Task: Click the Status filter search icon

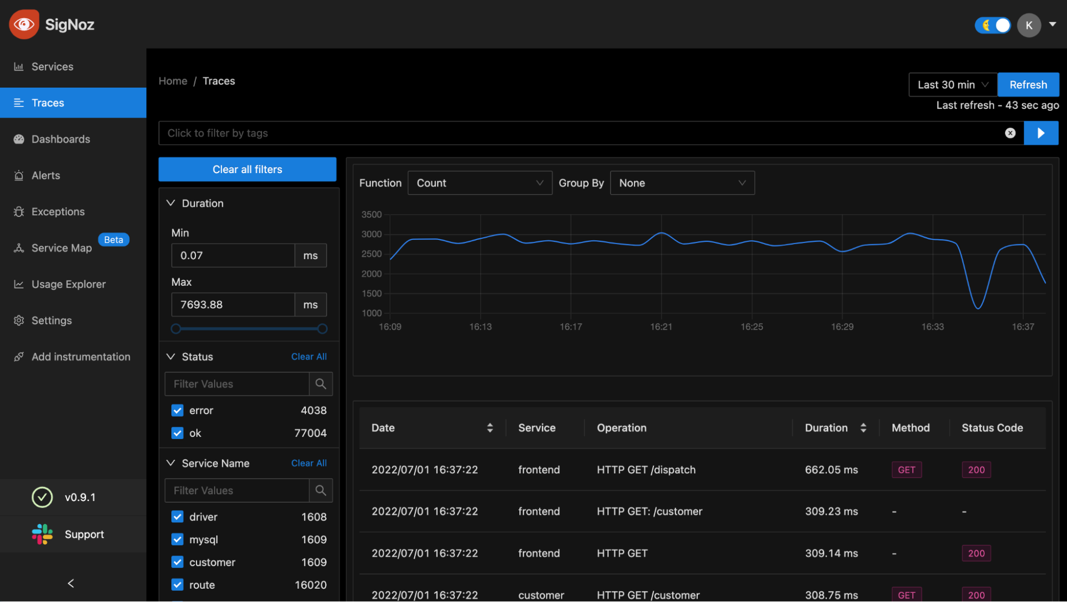Action: click(x=321, y=384)
